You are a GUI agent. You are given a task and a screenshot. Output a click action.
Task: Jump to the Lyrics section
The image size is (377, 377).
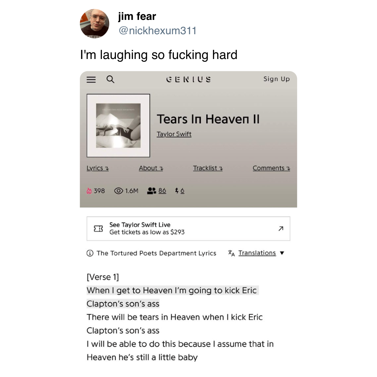(x=98, y=168)
